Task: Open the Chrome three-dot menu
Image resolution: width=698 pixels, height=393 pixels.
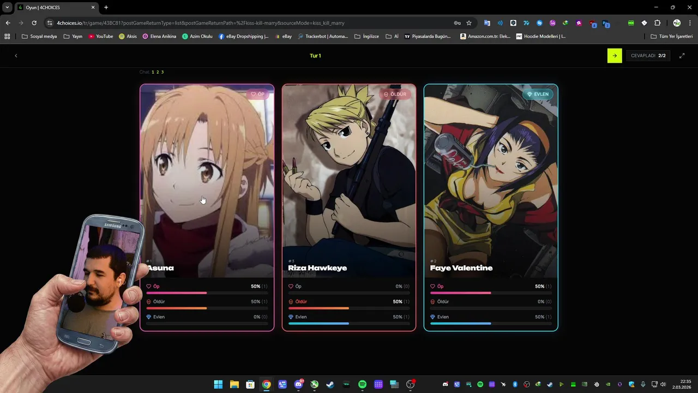Action: 690,23
